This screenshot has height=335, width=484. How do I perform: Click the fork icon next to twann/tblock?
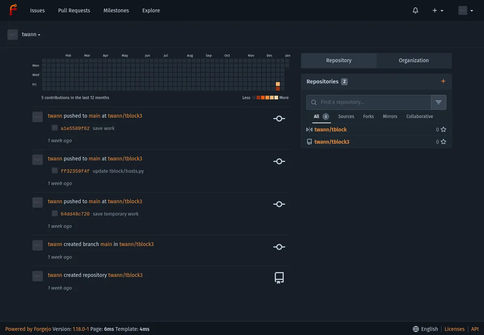(x=309, y=129)
